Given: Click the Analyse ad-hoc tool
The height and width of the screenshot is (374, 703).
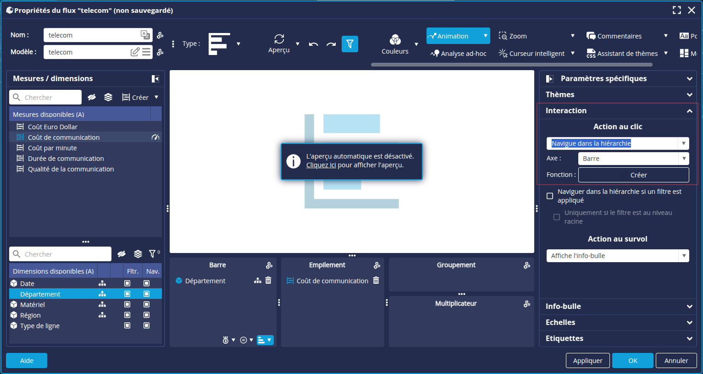Looking at the screenshot, I should click(x=459, y=54).
